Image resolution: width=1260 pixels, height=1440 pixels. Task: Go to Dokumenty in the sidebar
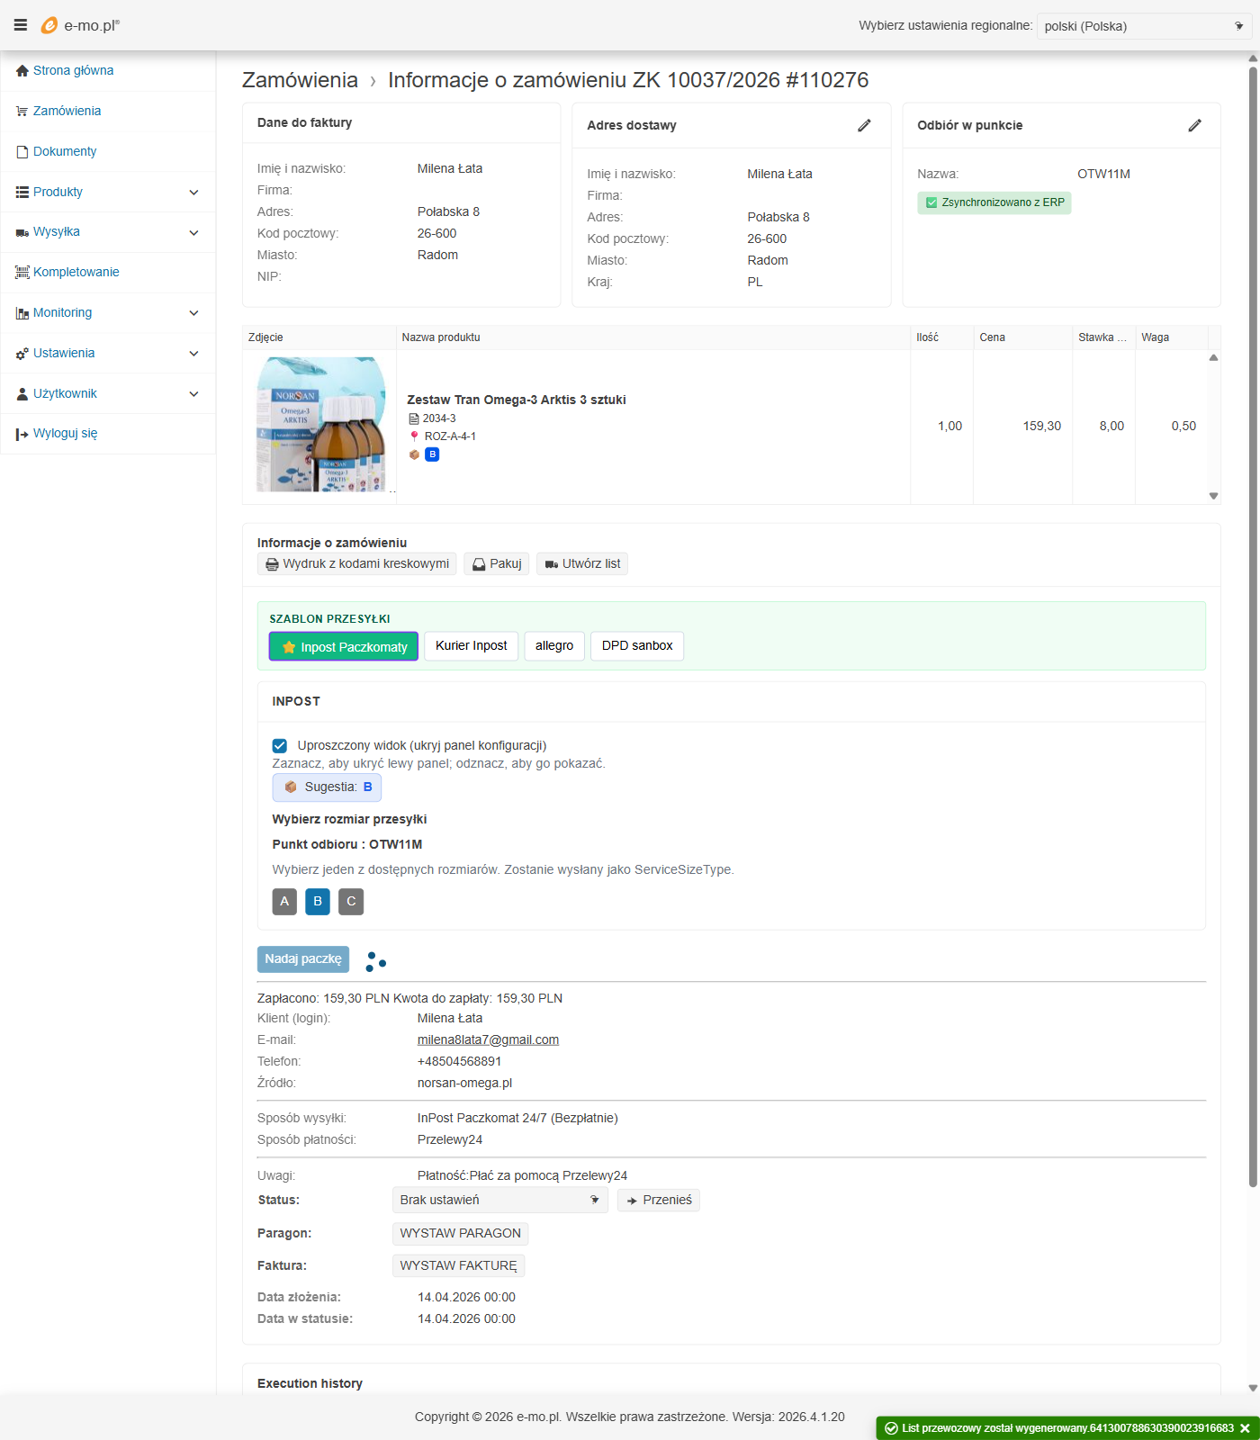tap(65, 151)
